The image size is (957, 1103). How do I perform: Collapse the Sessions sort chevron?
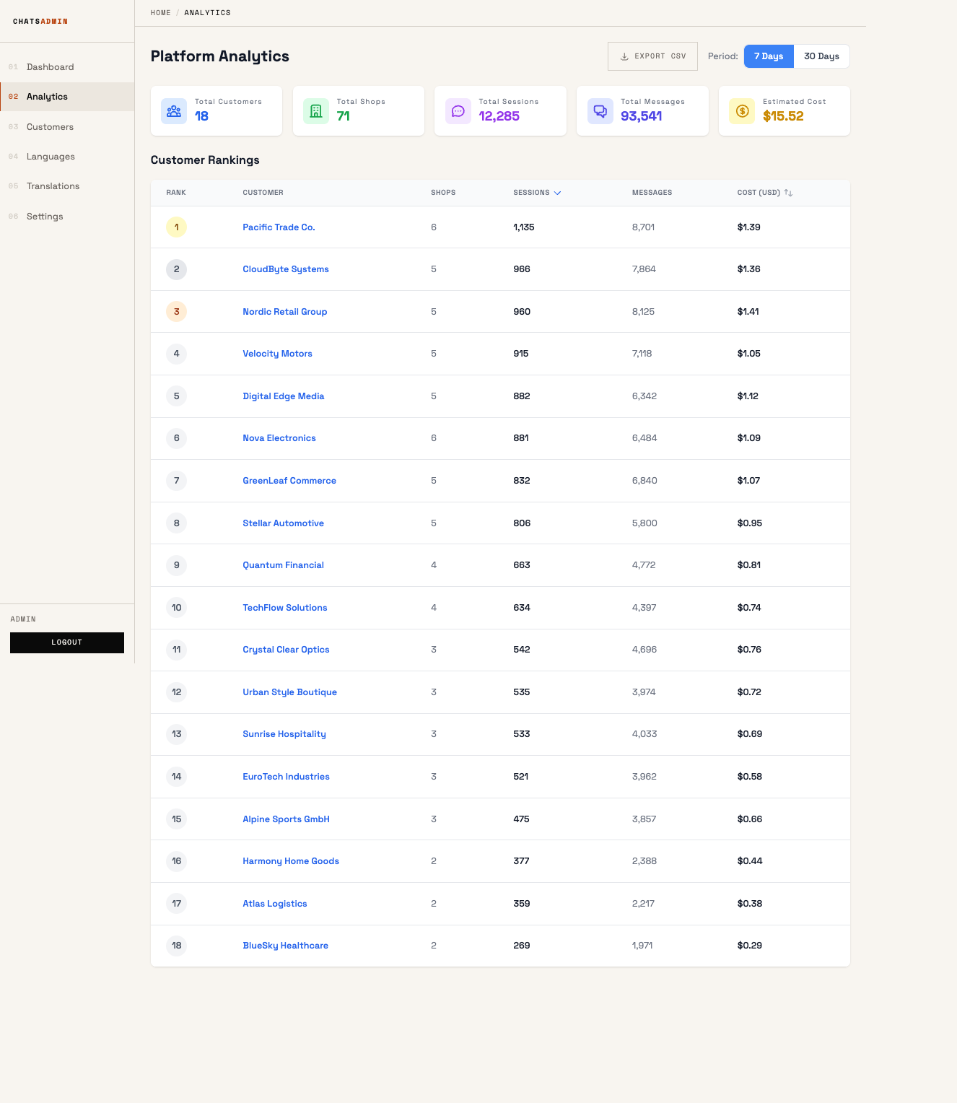click(557, 193)
